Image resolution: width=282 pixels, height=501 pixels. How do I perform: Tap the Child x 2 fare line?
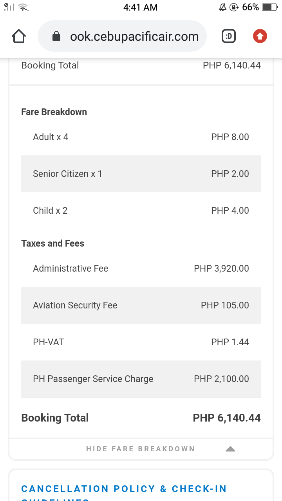click(141, 211)
